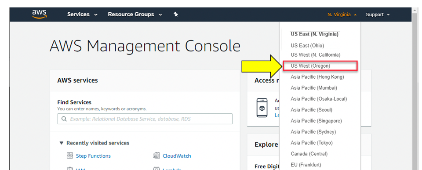Viewport: 422px width, 170px height.
Task: Click the mobile app phone icon
Action: pyautogui.click(x=262, y=108)
